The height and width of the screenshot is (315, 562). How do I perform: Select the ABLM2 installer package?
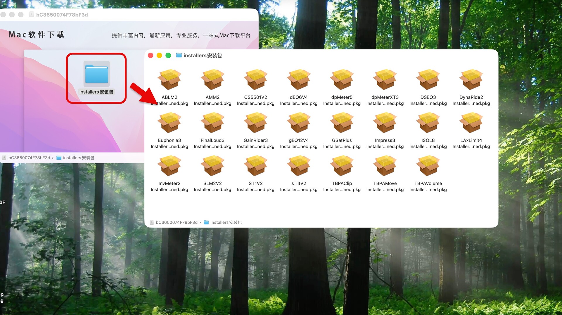(169, 80)
